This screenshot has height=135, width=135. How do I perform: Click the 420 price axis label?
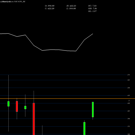click(x=129, y=103)
